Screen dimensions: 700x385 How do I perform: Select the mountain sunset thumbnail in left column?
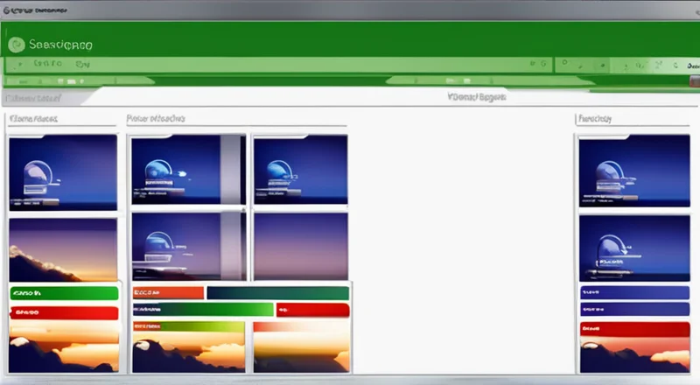click(x=62, y=249)
